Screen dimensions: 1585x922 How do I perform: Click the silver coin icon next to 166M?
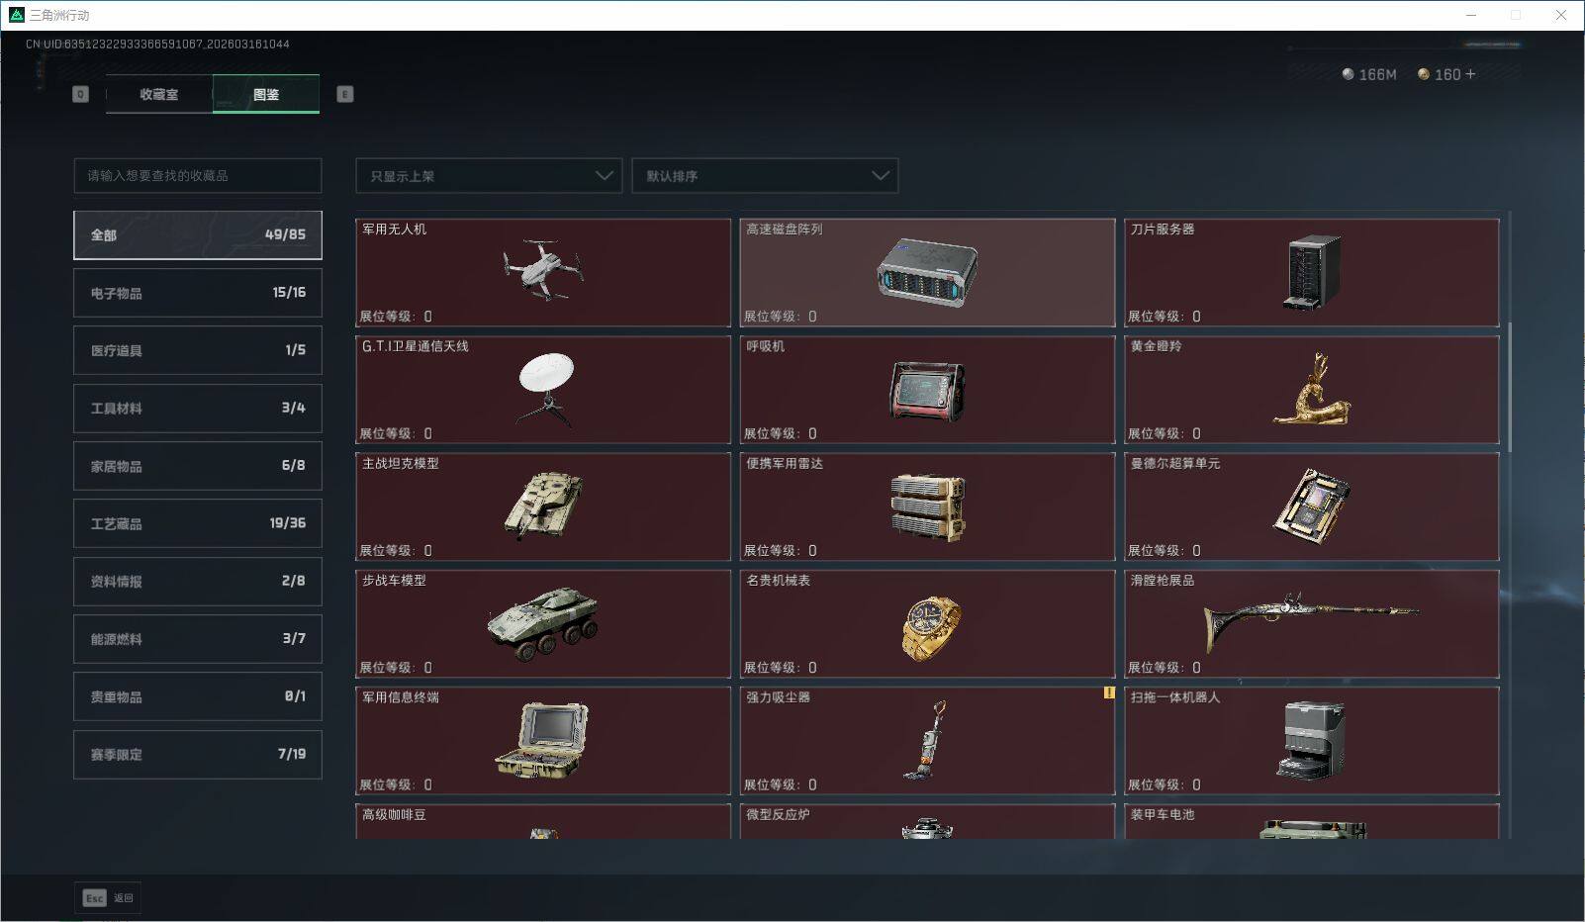pyautogui.click(x=1346, y=73)
